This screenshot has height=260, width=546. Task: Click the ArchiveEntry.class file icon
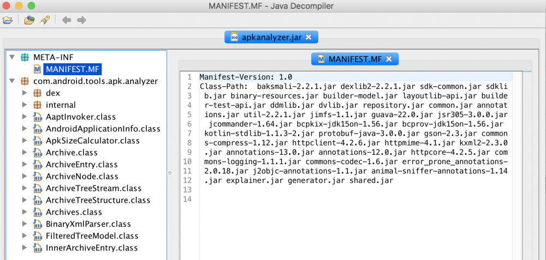coord(37,164)
